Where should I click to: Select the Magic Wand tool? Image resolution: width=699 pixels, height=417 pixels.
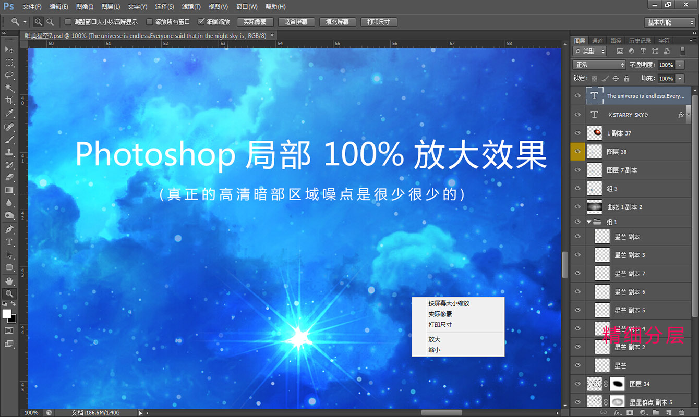[9, 88]
